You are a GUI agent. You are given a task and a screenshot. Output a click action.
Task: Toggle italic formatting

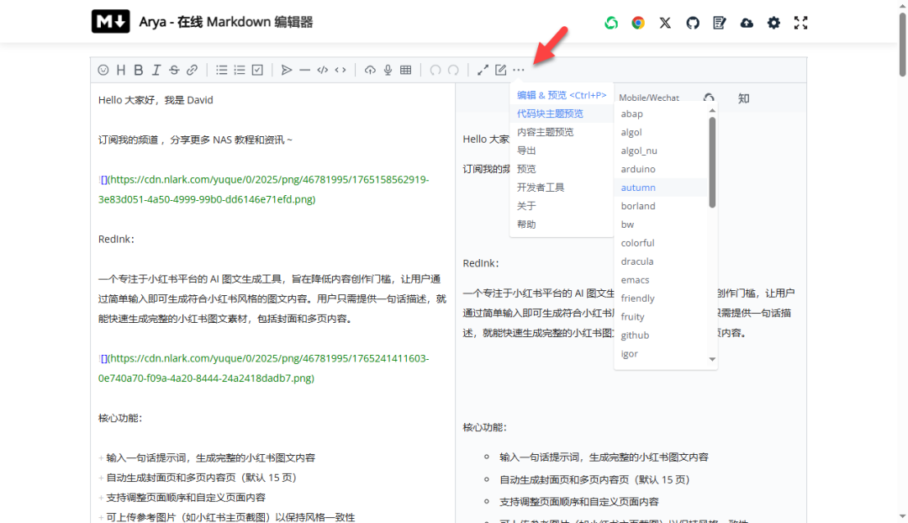point(156,70)
